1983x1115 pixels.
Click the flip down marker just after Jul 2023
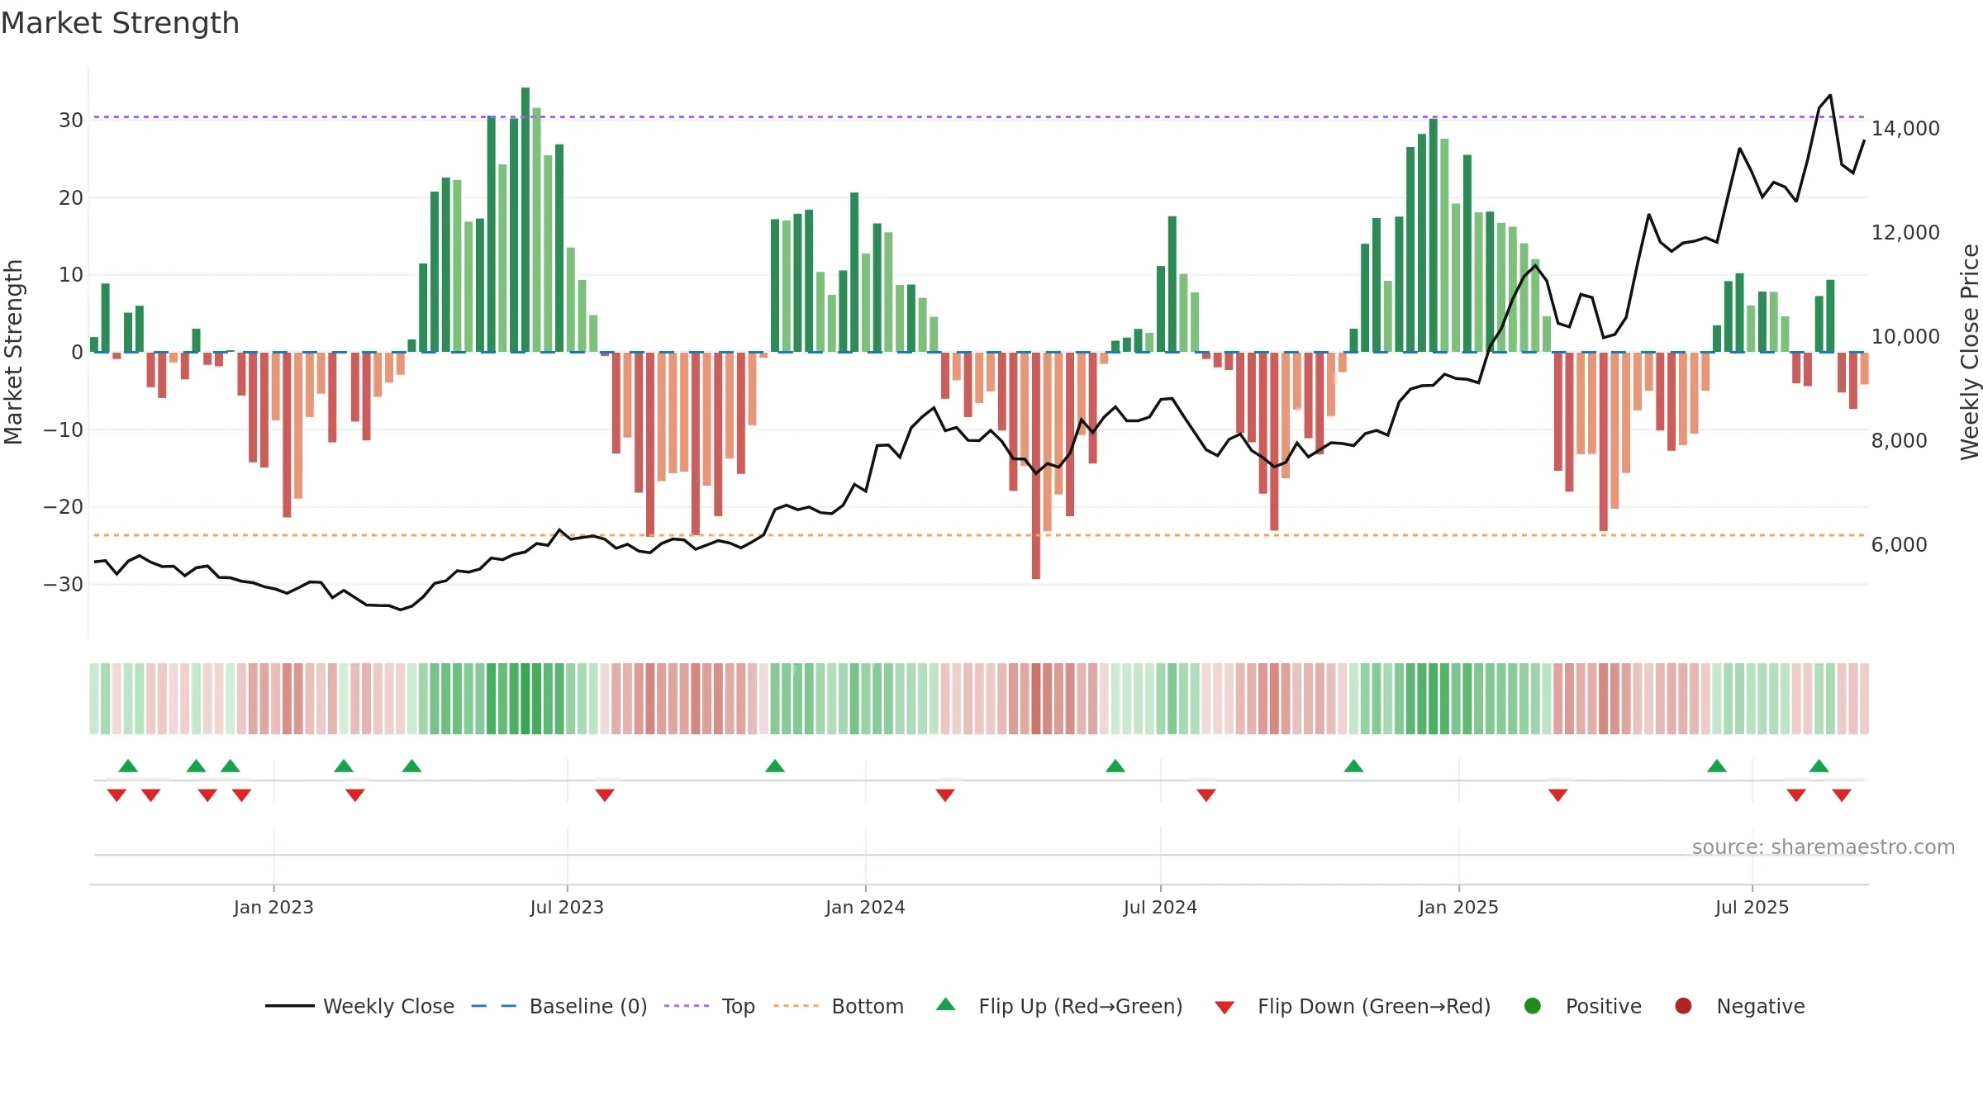pos(605,795)
